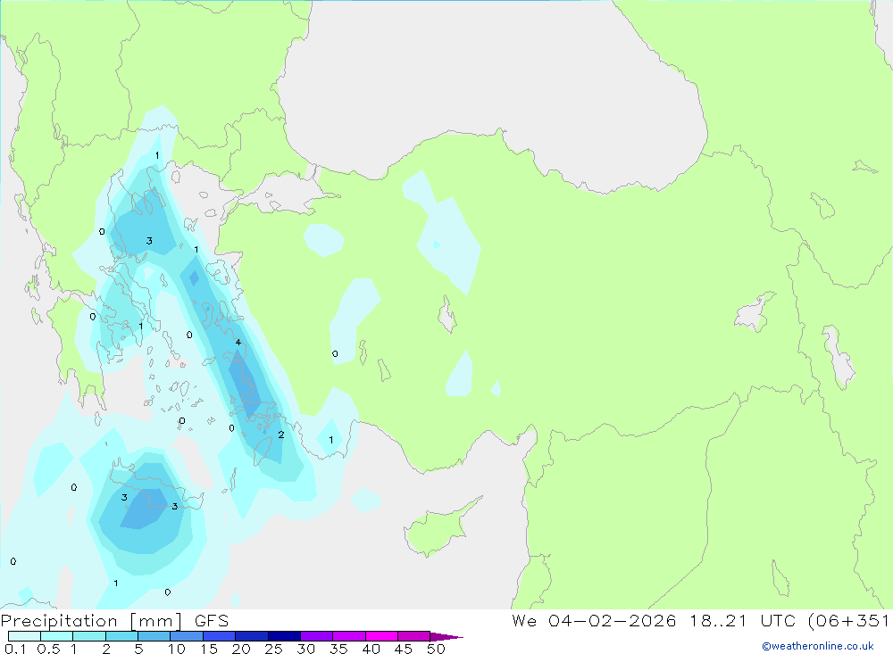Click the 'GFS' model label
The width and height of the screenshot is (893, 654).
[x=212, y=620]
